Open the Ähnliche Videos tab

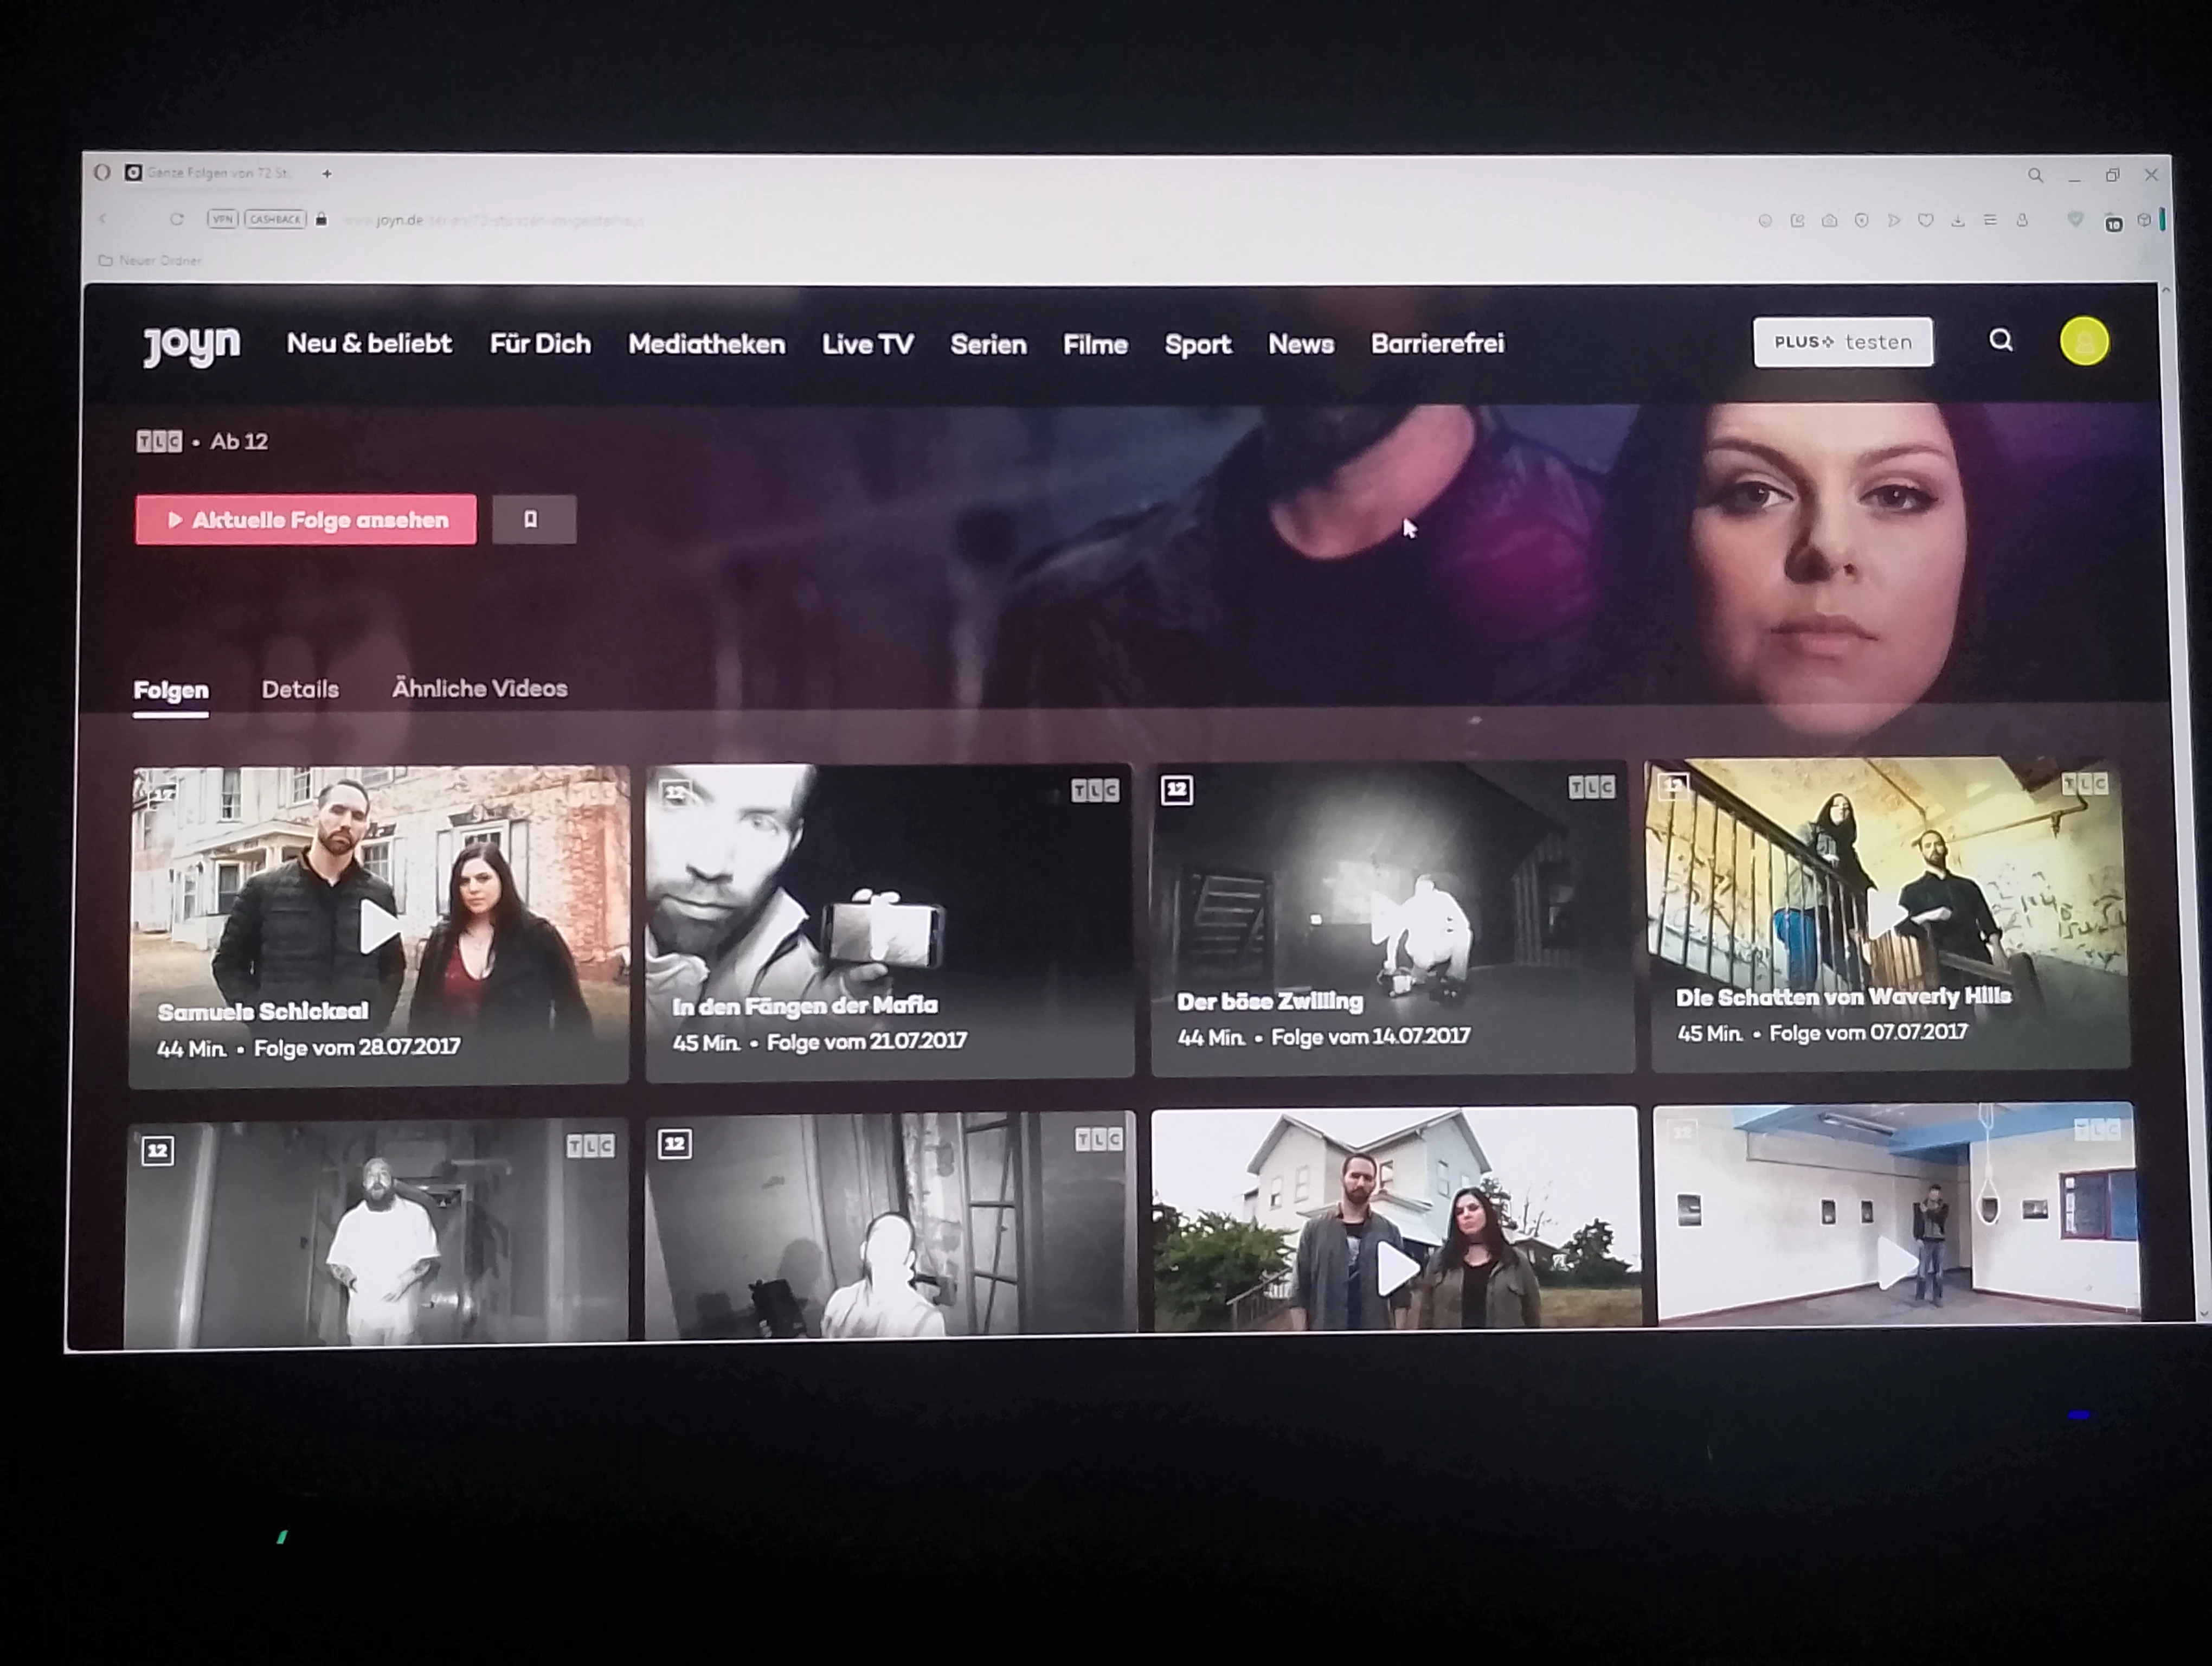(x=479, y=688)
